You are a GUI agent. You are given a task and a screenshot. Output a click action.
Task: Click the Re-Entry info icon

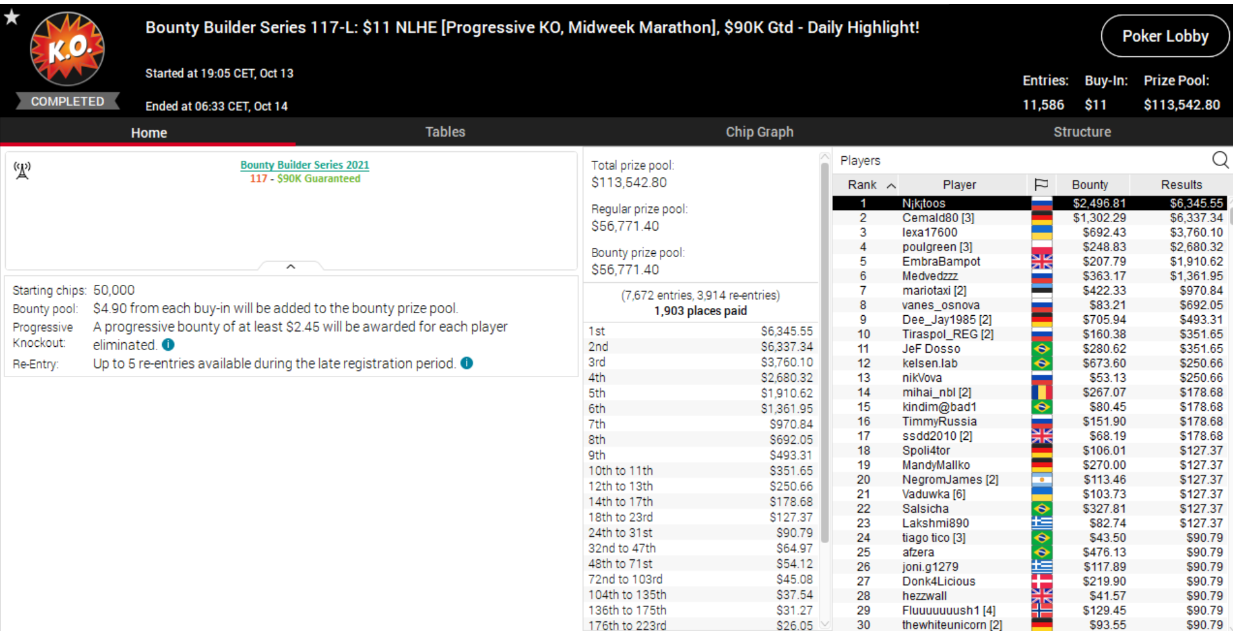click(467, 364)
